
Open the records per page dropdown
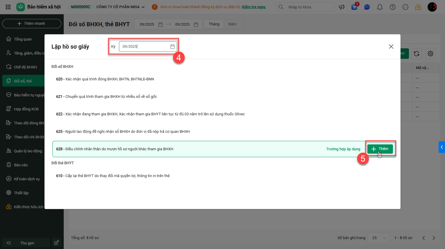tap(379, 238)
